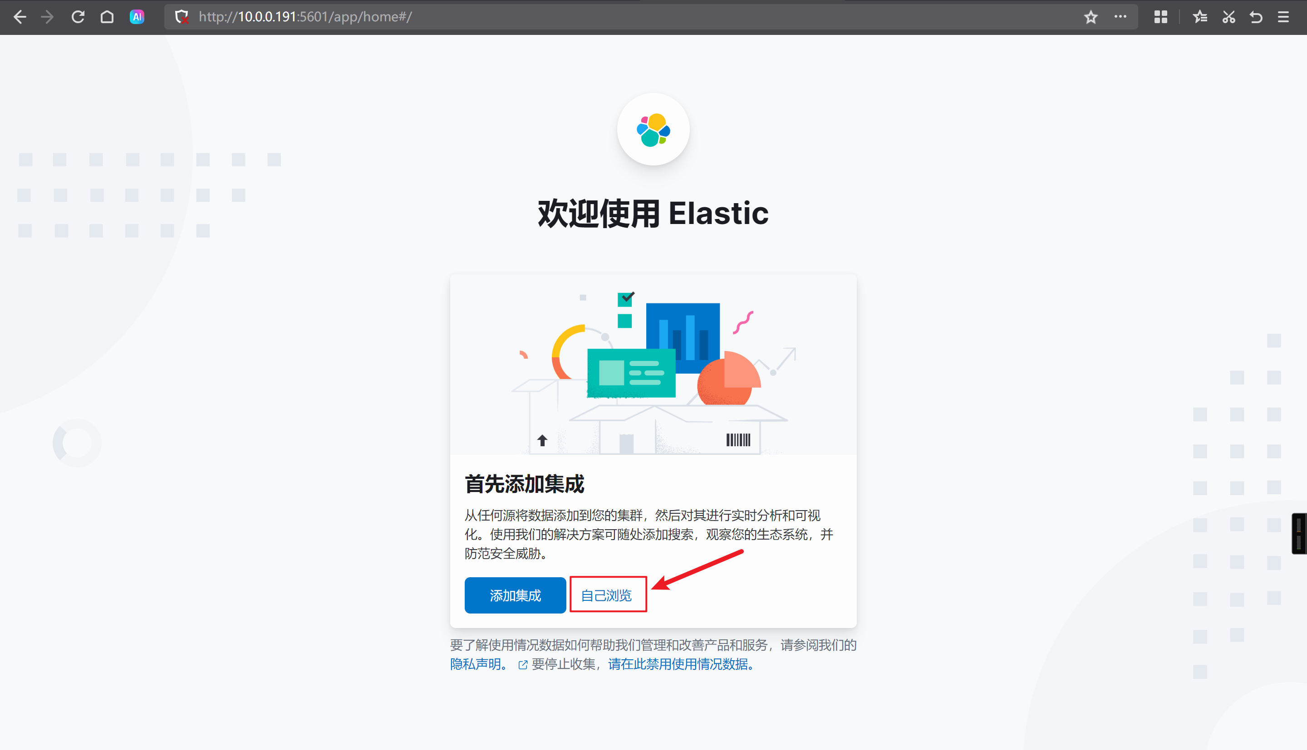Open the AI assistant icon
This screenshot has width=1307, height=750.
tap(137, 17)
